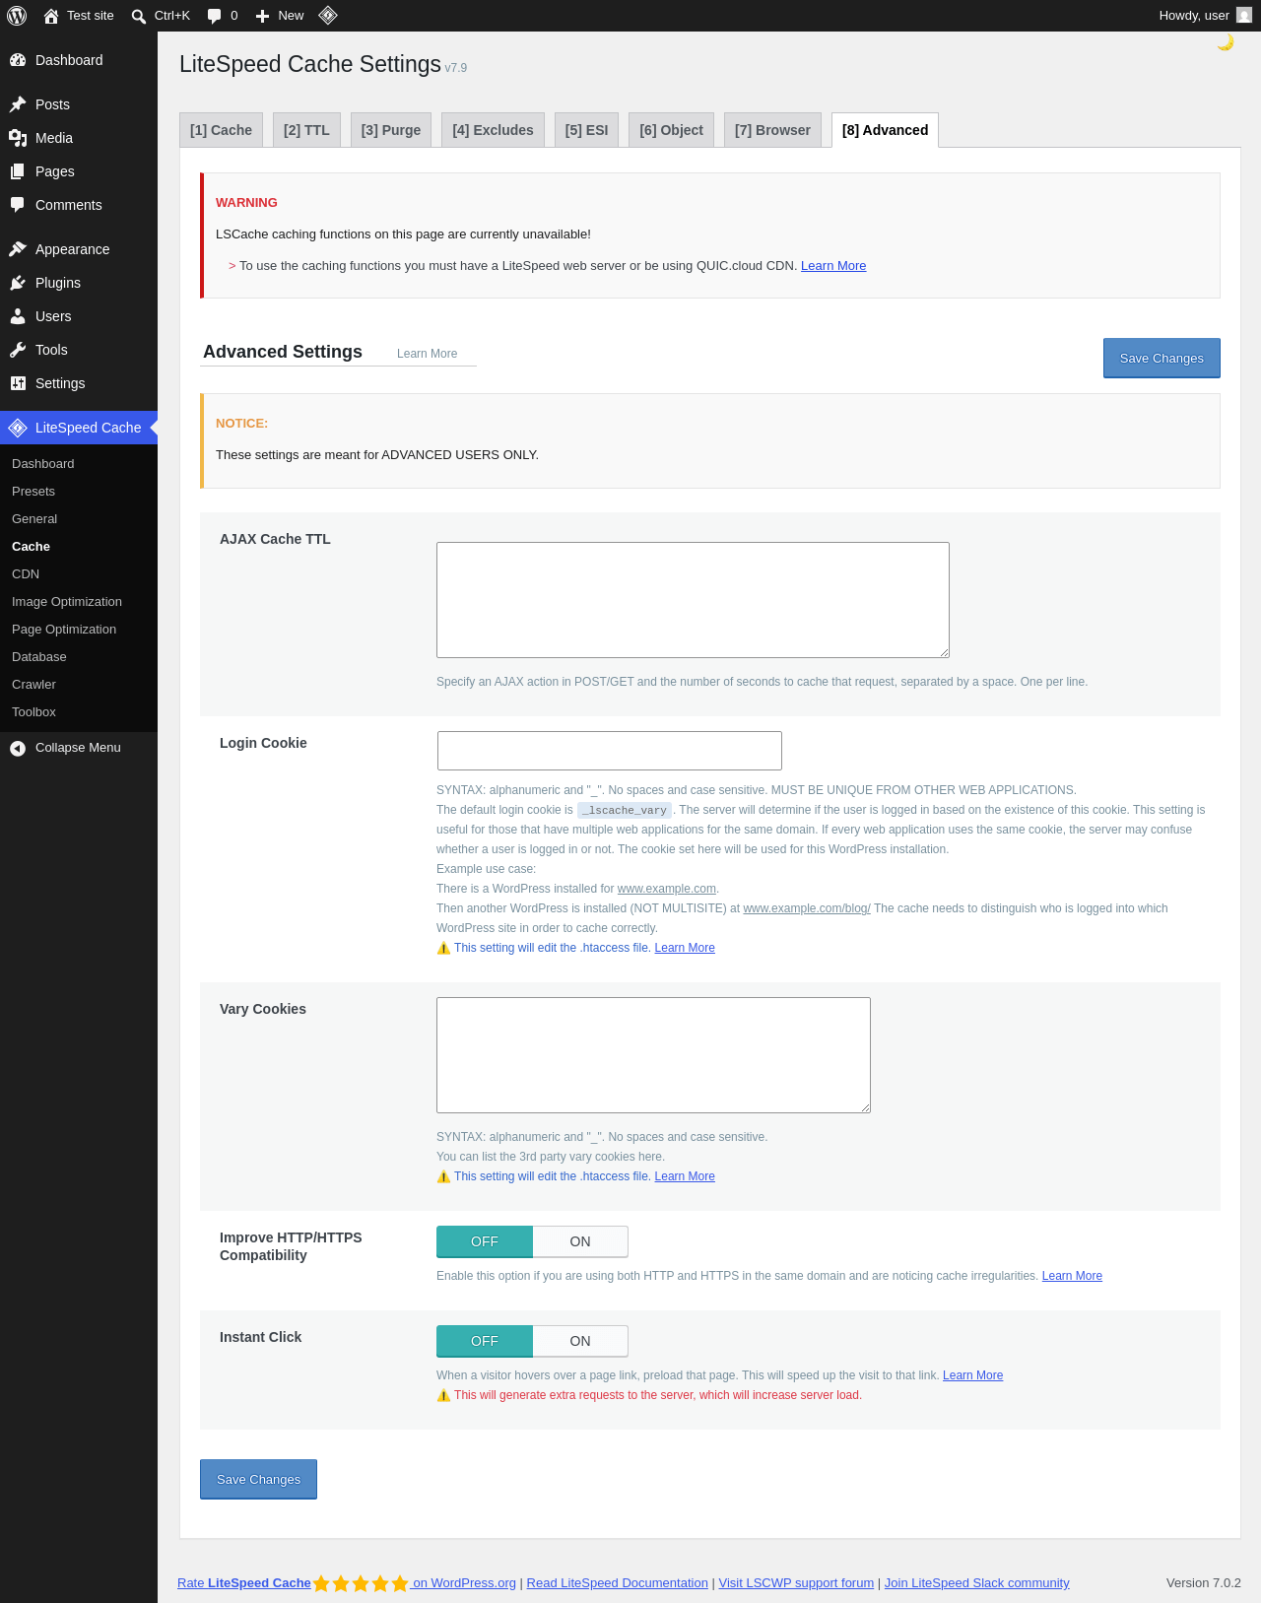Open Learn More link in WARNING box

coord(833,266)
